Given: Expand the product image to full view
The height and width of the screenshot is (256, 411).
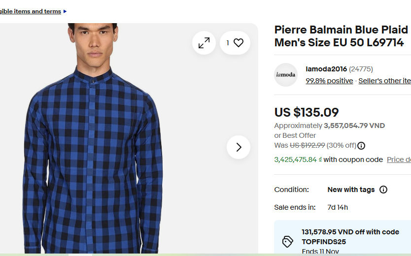Looking at the screenshot, I should (204, 43).
